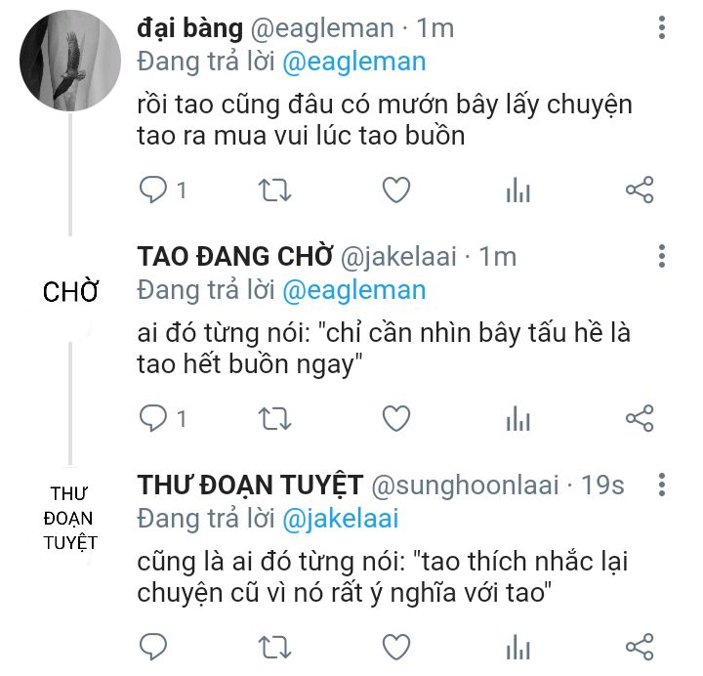Viewport: 703px width, 676px height.
Task: Reply to TAO ĐANG CHỜ's tweet
Action: coord(154,418)
